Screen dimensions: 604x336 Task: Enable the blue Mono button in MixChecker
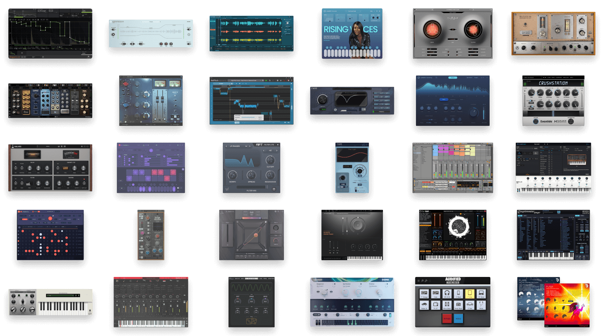point(458,319)
